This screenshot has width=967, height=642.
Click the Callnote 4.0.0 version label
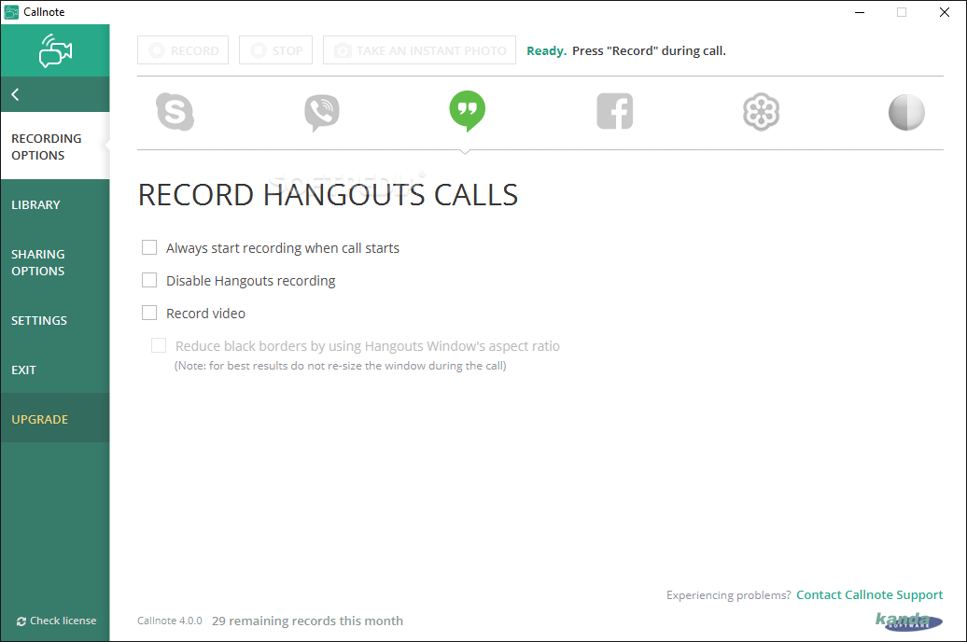[x=170, y=621]
